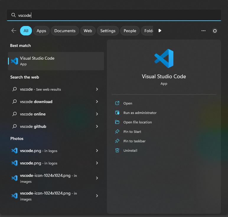Click the large Visual Studio Code logo
This screenshot has width=228, height=217.
pos(164,58)
